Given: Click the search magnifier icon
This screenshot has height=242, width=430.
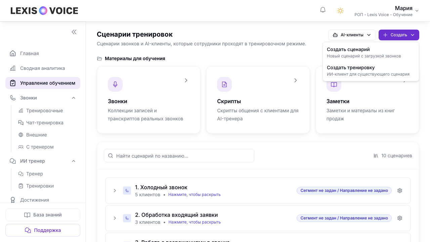Looking at the screenshot, I should (x=111, y=156).
